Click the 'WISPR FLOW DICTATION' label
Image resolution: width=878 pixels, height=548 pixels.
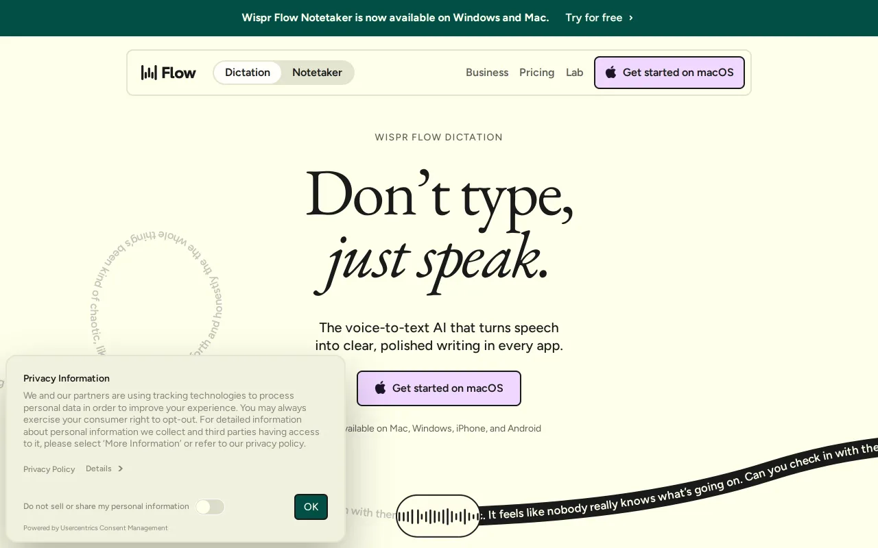click(439, 137)
